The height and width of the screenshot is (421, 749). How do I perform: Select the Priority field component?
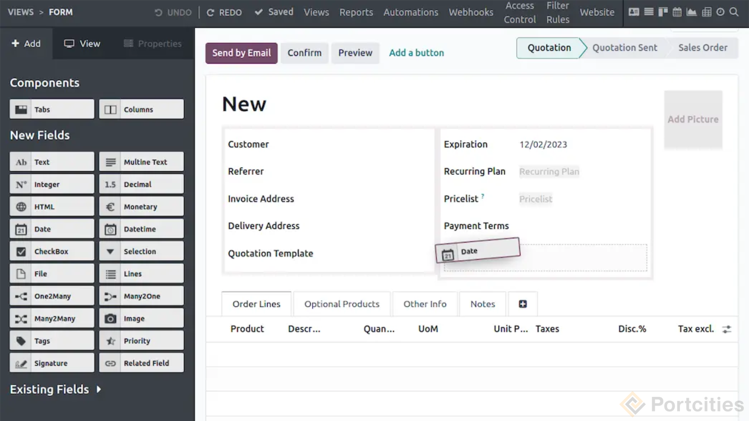coord(141,340)
